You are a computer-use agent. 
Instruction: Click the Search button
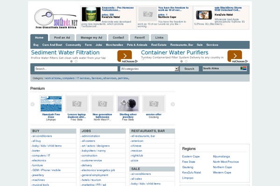pyautogui.click(x=189, y=69)
